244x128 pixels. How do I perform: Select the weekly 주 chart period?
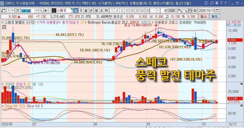pyautogui.click(x=81, y=10)
